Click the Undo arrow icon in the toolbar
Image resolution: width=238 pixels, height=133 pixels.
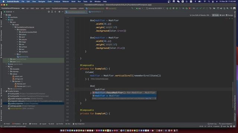coord(210,8)
